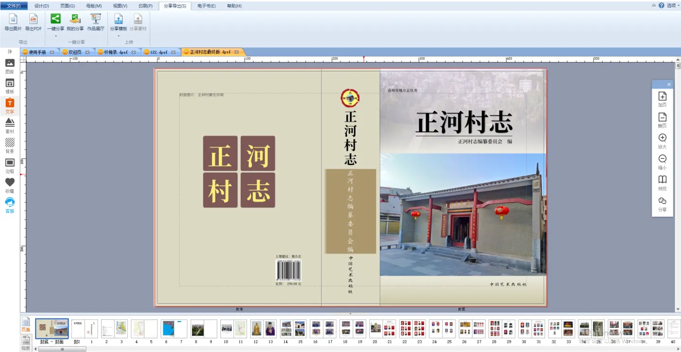Open the 帮助(H) ribbon tab
This screenshot has width=681, height=352.
234,6
